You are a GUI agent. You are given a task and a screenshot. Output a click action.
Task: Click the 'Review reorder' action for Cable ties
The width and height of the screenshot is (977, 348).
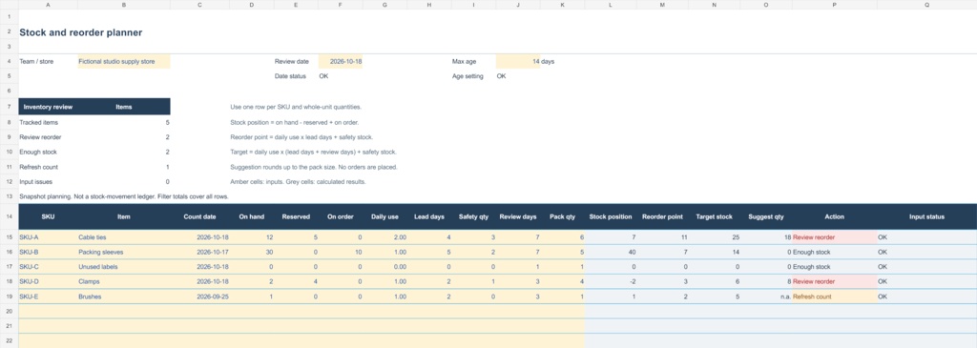(x=834, y=237)
